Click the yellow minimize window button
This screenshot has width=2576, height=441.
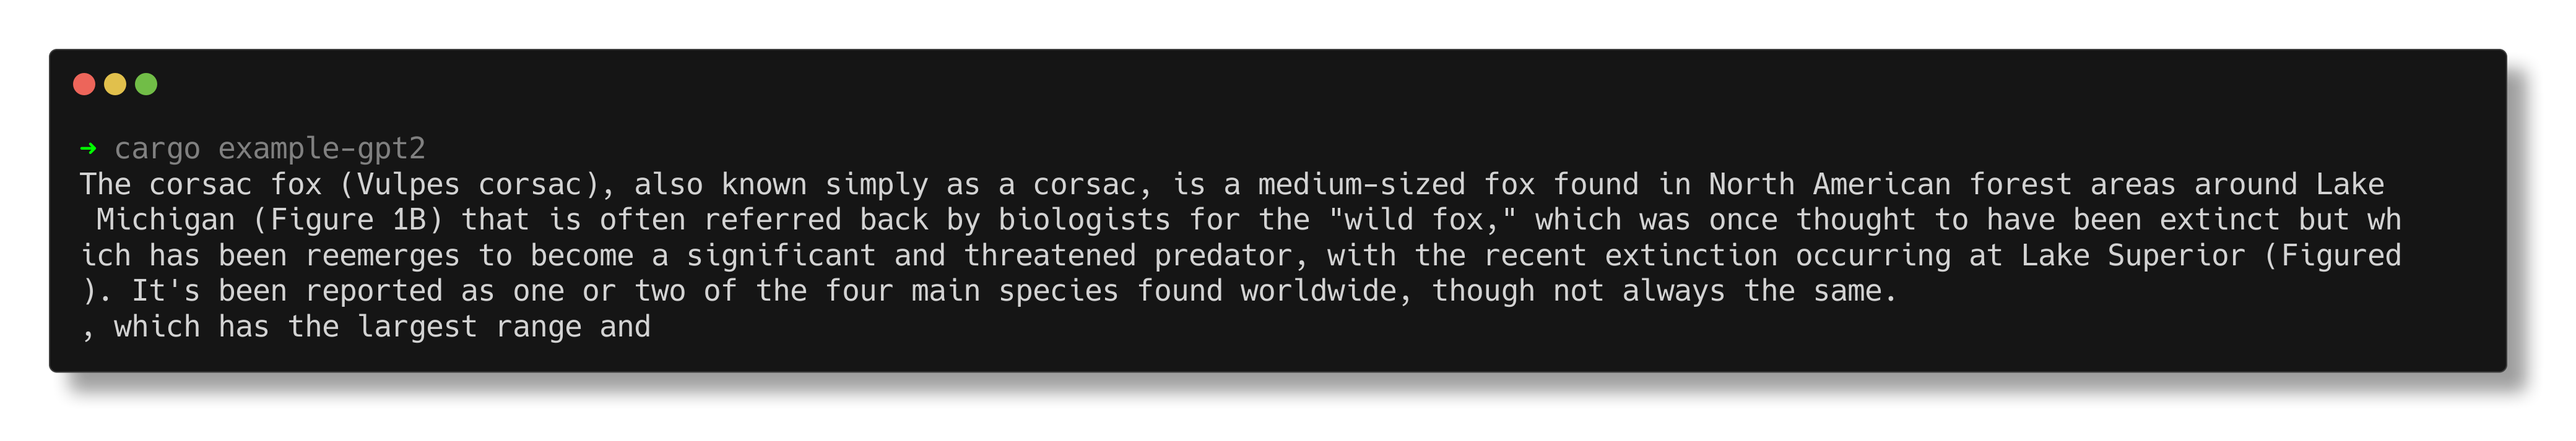tap(115, 84)
